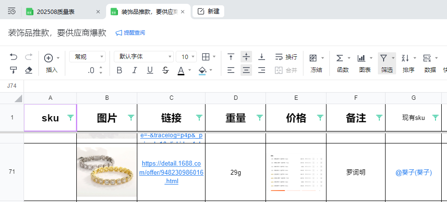
Task: Toggle strikethrough formatting
Action: pos(166,71)
